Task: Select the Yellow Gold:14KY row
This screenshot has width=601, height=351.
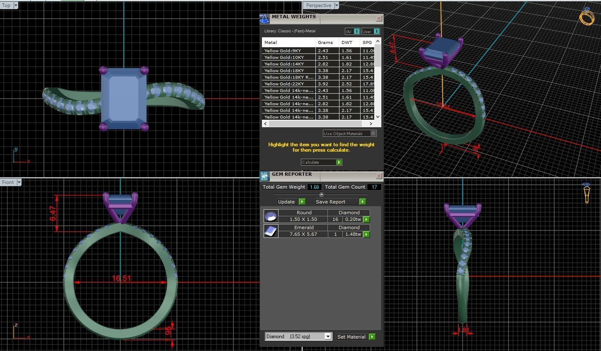Action: coord(318,64)
